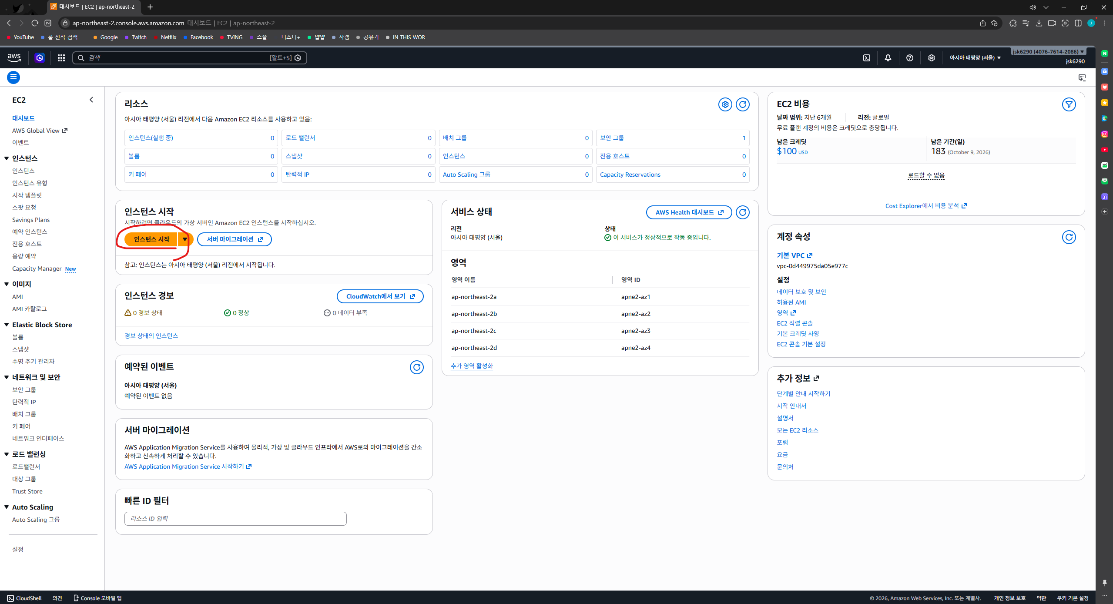Image resolution: width=1113 pixels, height=604 pixels.
Task: Click the browser back arrow
Action: pyautogui.click(x=9, y=23)
